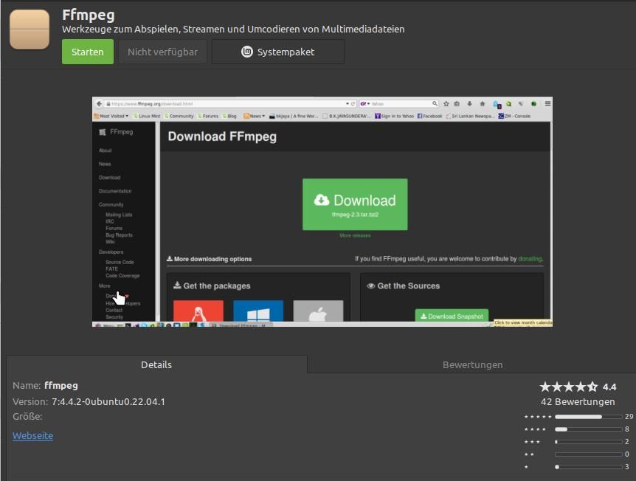Click the three-star row stars
The image size is (636, 481).
point(532,442)
